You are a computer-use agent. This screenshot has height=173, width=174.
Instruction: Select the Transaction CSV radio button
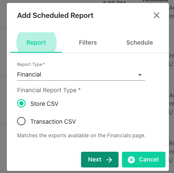(21, 121)
